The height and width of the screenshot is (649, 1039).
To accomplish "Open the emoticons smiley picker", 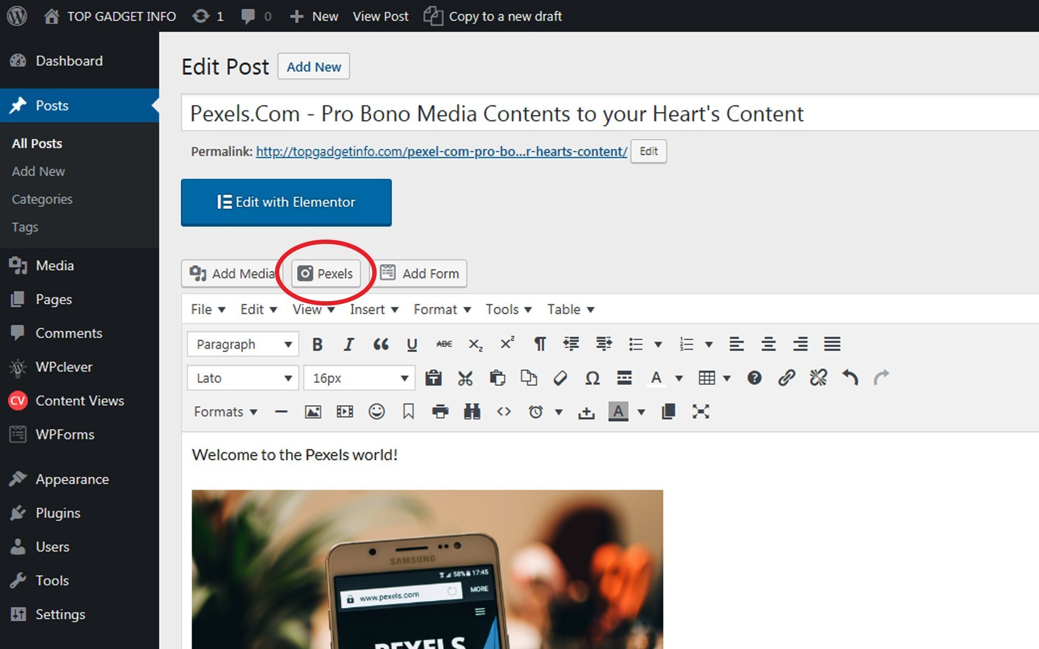I will click(377, 412).
